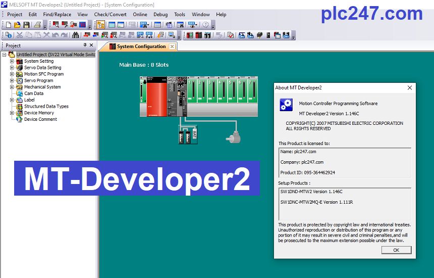Open the Dev eye monitor dropdown icon

(x=192, y=25)
